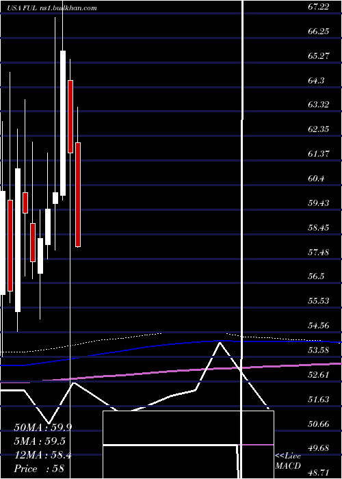Click the 60.4 price axis label
The width and height of the screenshot is (342, 479).
[316, 179]
